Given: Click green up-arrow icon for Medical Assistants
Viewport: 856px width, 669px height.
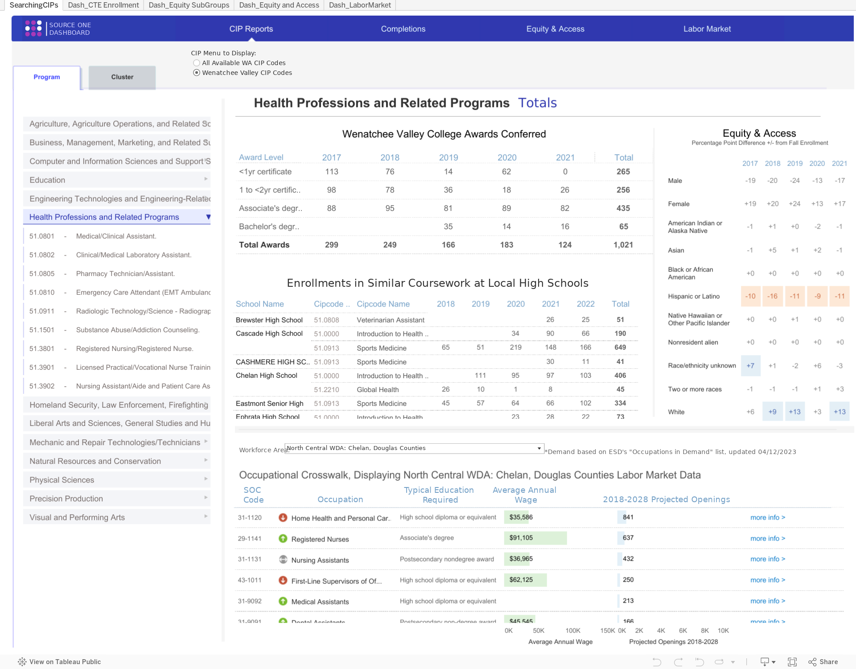Looking at the screenshot, I should click(x=283, y=601).
